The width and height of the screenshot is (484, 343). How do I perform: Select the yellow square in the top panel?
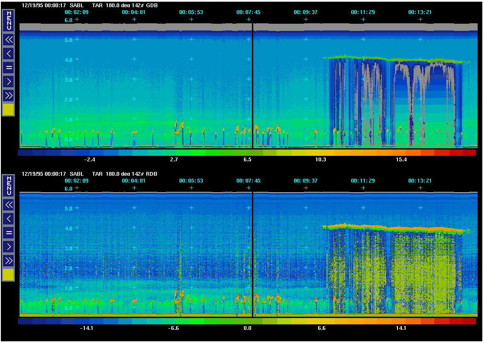coord(8,110)
